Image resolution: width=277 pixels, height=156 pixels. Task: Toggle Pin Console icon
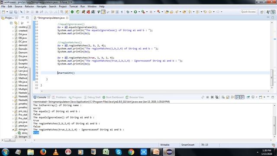(x=248, y=97)
